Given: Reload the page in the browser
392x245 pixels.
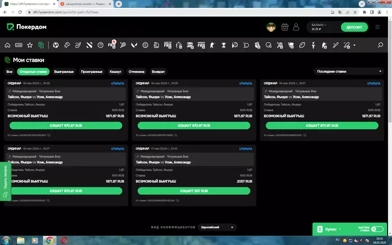Looking at the screenshot, I should (20, 12).
